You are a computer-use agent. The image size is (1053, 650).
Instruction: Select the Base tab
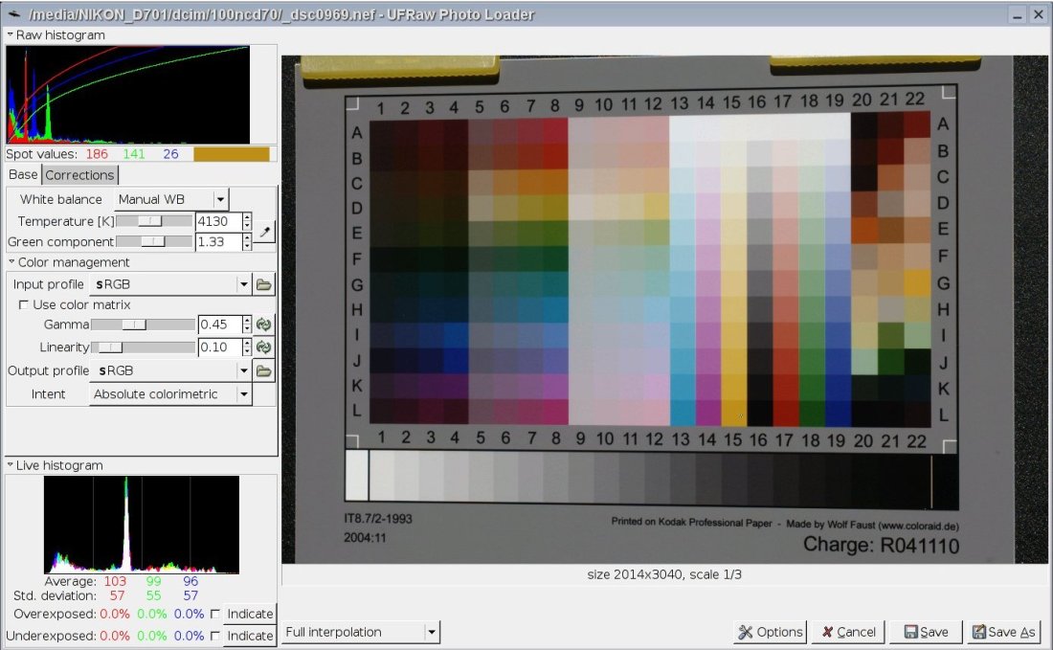pyautogui.click(x=24, y=175)
